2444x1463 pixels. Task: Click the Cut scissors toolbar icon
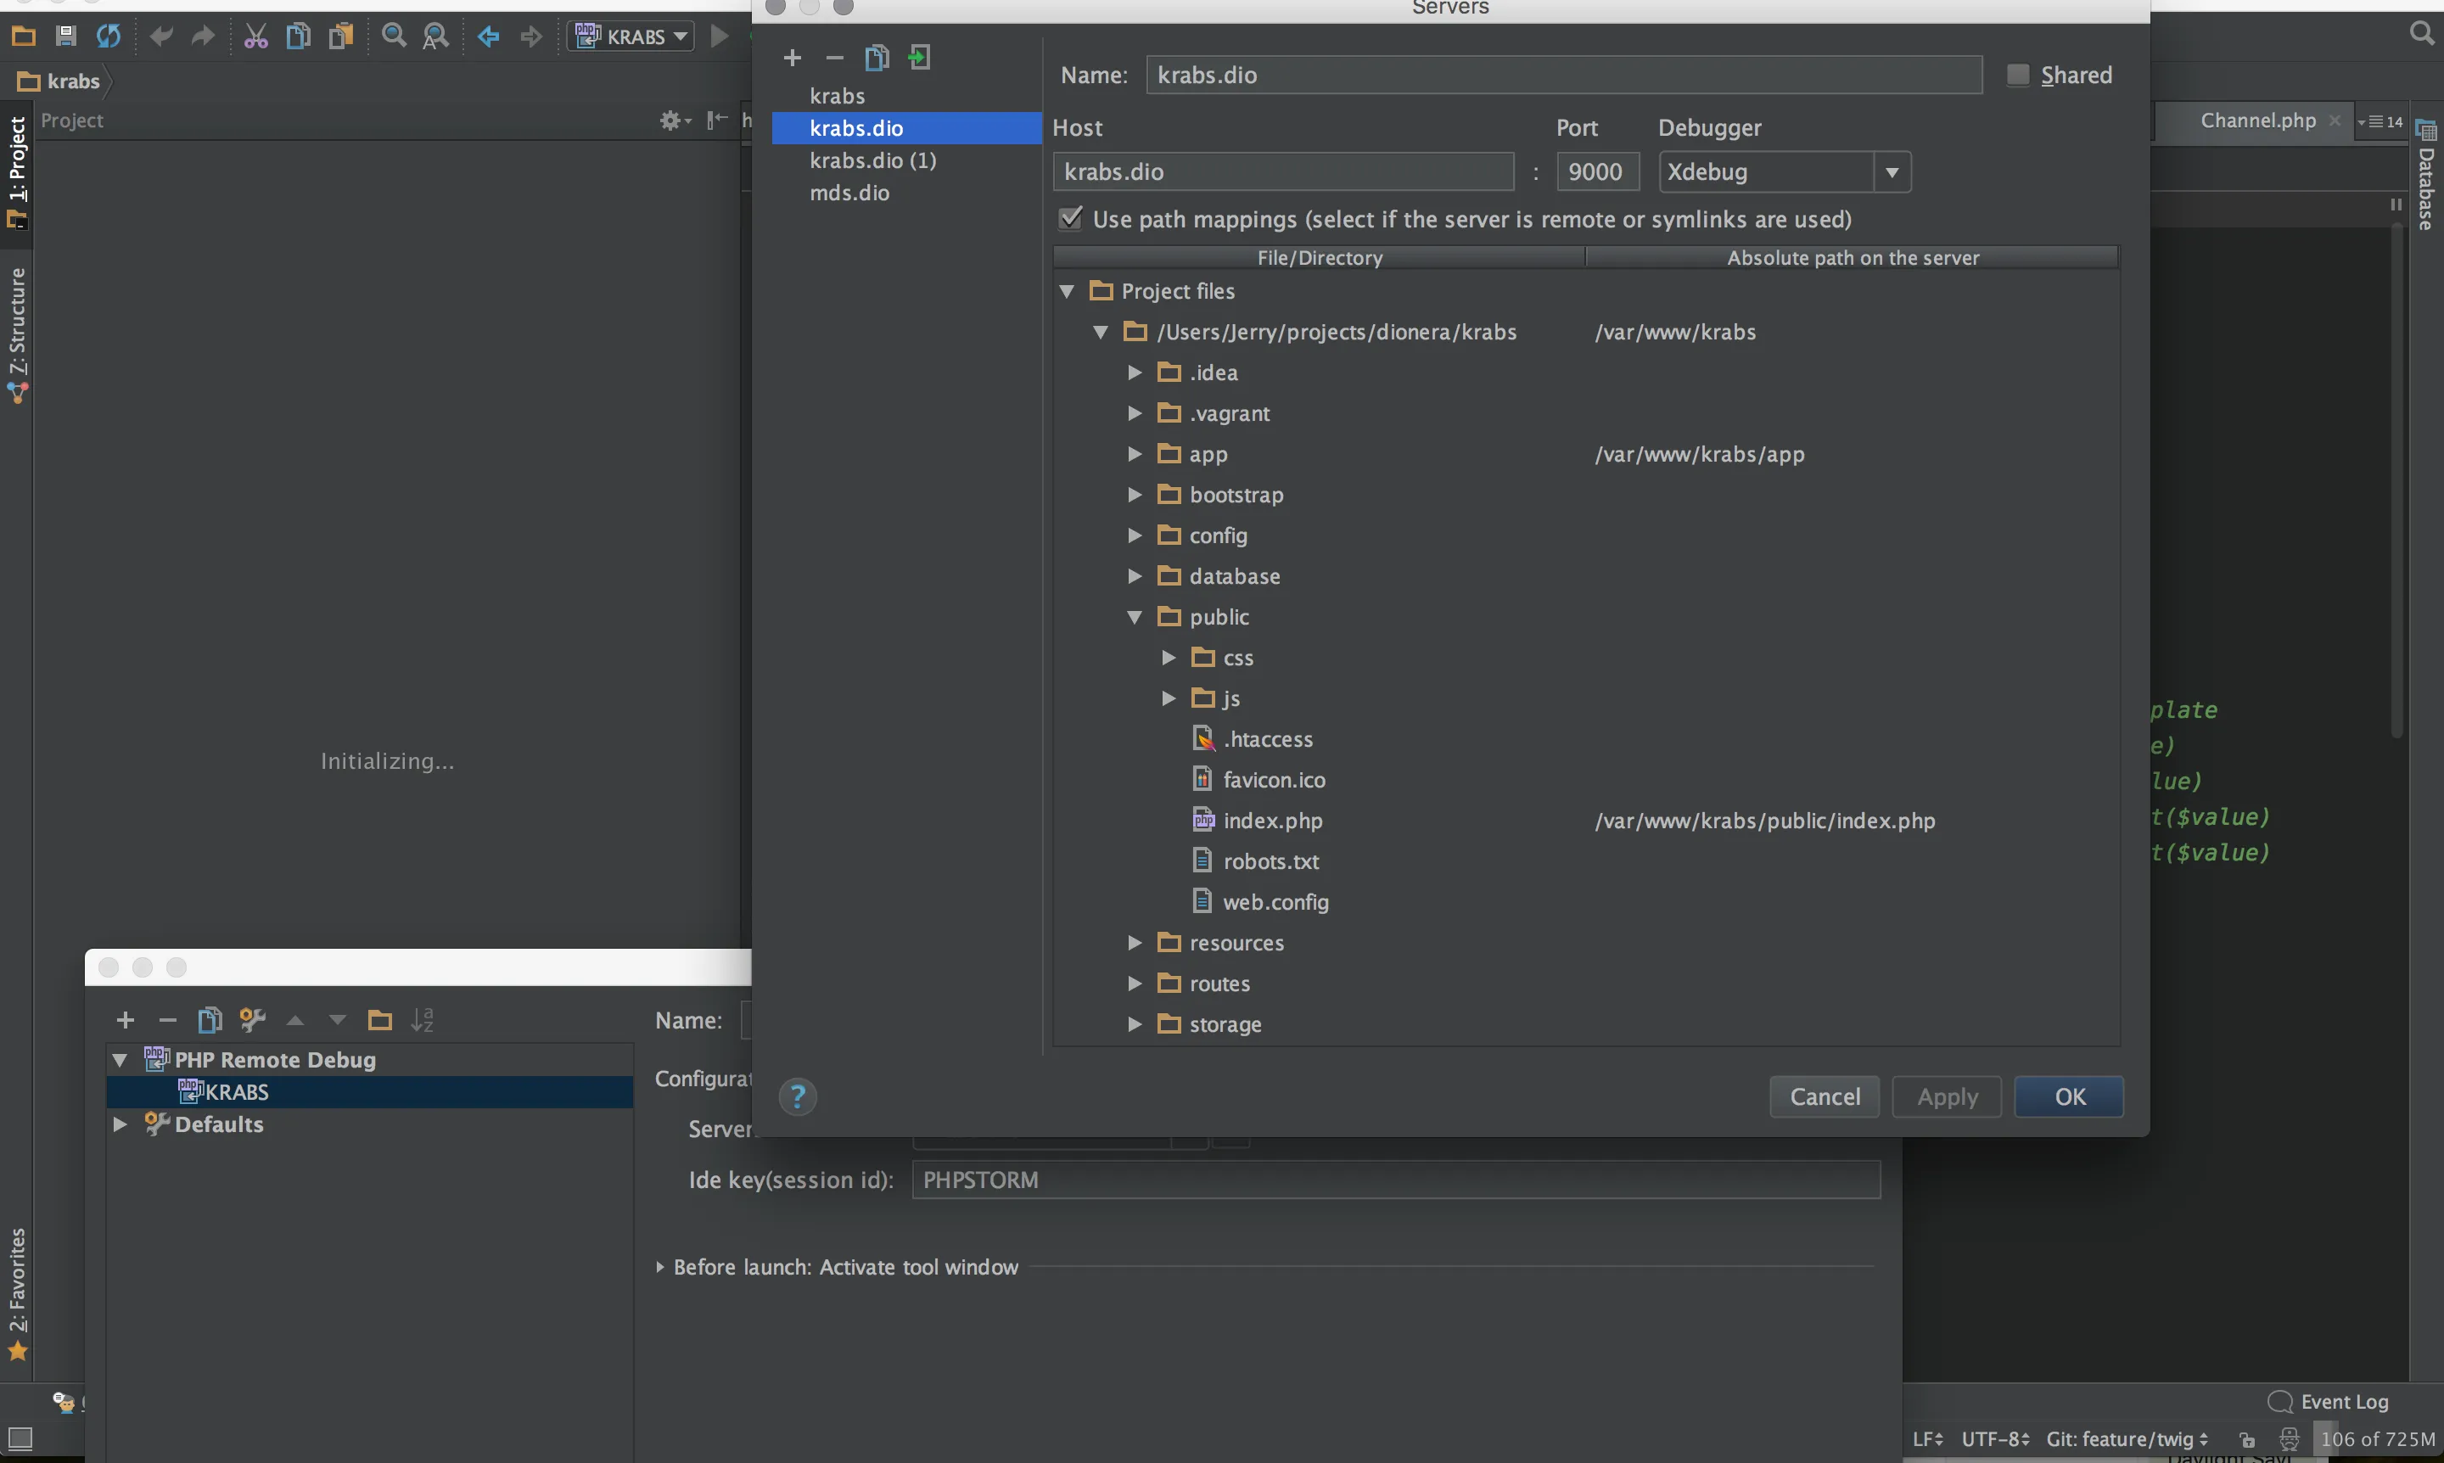coord(255,36)
